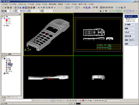Select hidden-line box display icon
This screenshot has height=105, width=139.
point(18,7)
